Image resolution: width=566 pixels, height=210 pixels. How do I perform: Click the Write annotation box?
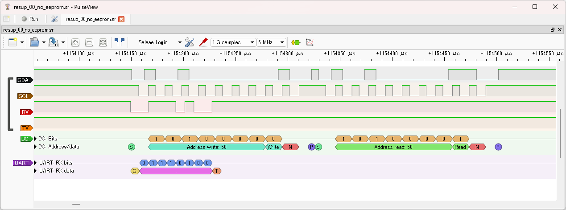[273, 147]
